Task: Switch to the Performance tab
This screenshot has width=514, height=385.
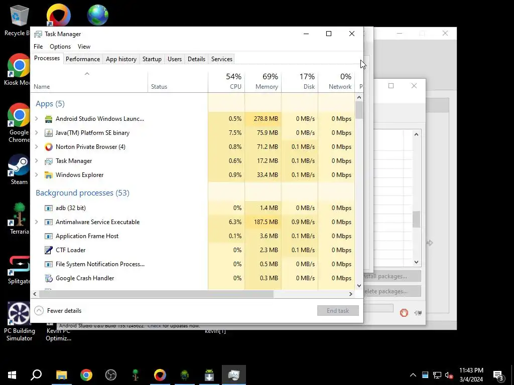Action: 83,59
